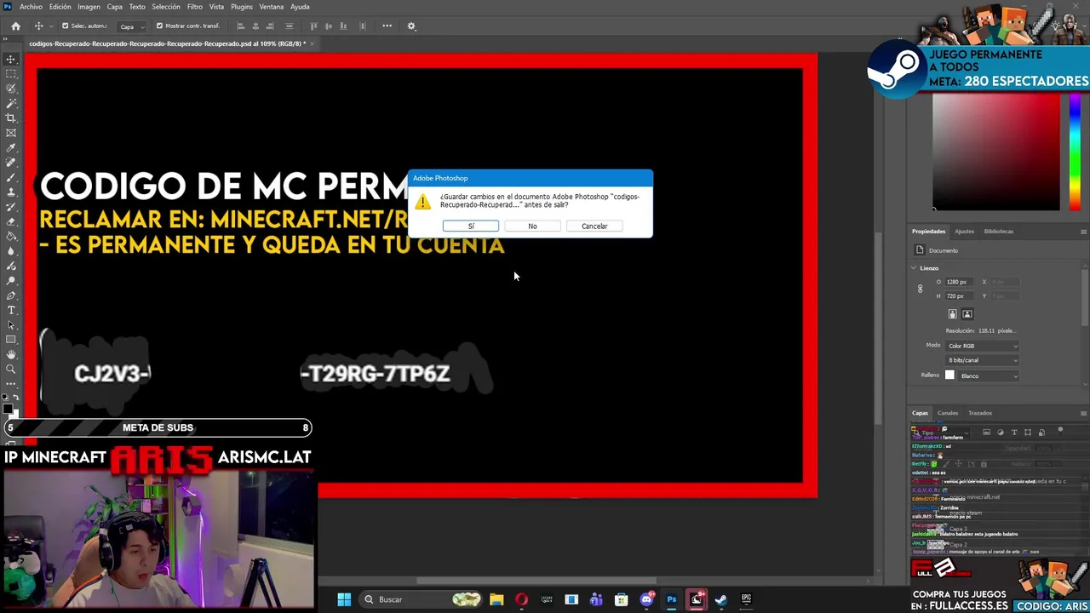Select the Eraser tool
The height and width of the screenshot is (613, 1090).
(x=11, y=221)
